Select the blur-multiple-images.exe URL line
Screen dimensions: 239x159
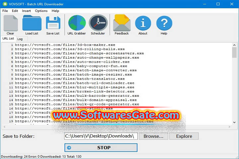point(75,87)
